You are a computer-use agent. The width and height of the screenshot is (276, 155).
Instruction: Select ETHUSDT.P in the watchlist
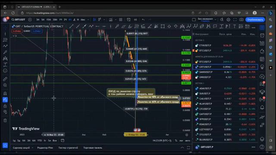click(x=225, y=45)
